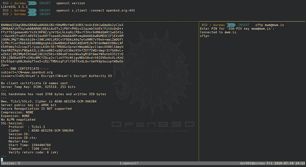Click the cursor block at the bottom of the left pane
This screenshot has width=306, height=167.
point(2,159)
